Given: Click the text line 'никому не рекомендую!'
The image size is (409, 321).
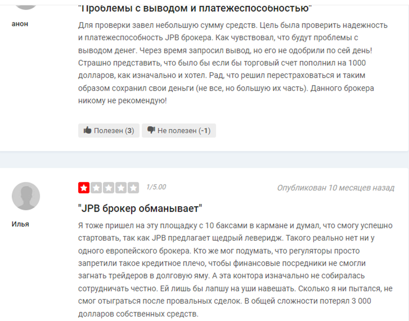Looking at the screenshot, I should coord(122,101).
